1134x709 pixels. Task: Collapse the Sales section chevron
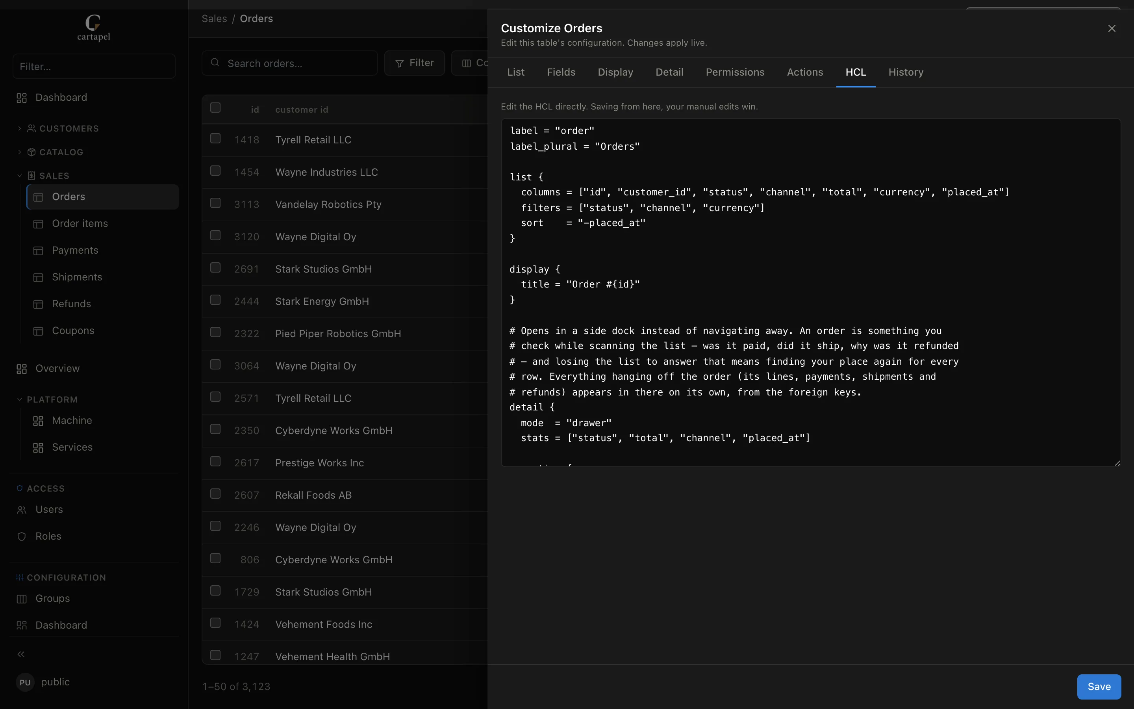[20, 176]
